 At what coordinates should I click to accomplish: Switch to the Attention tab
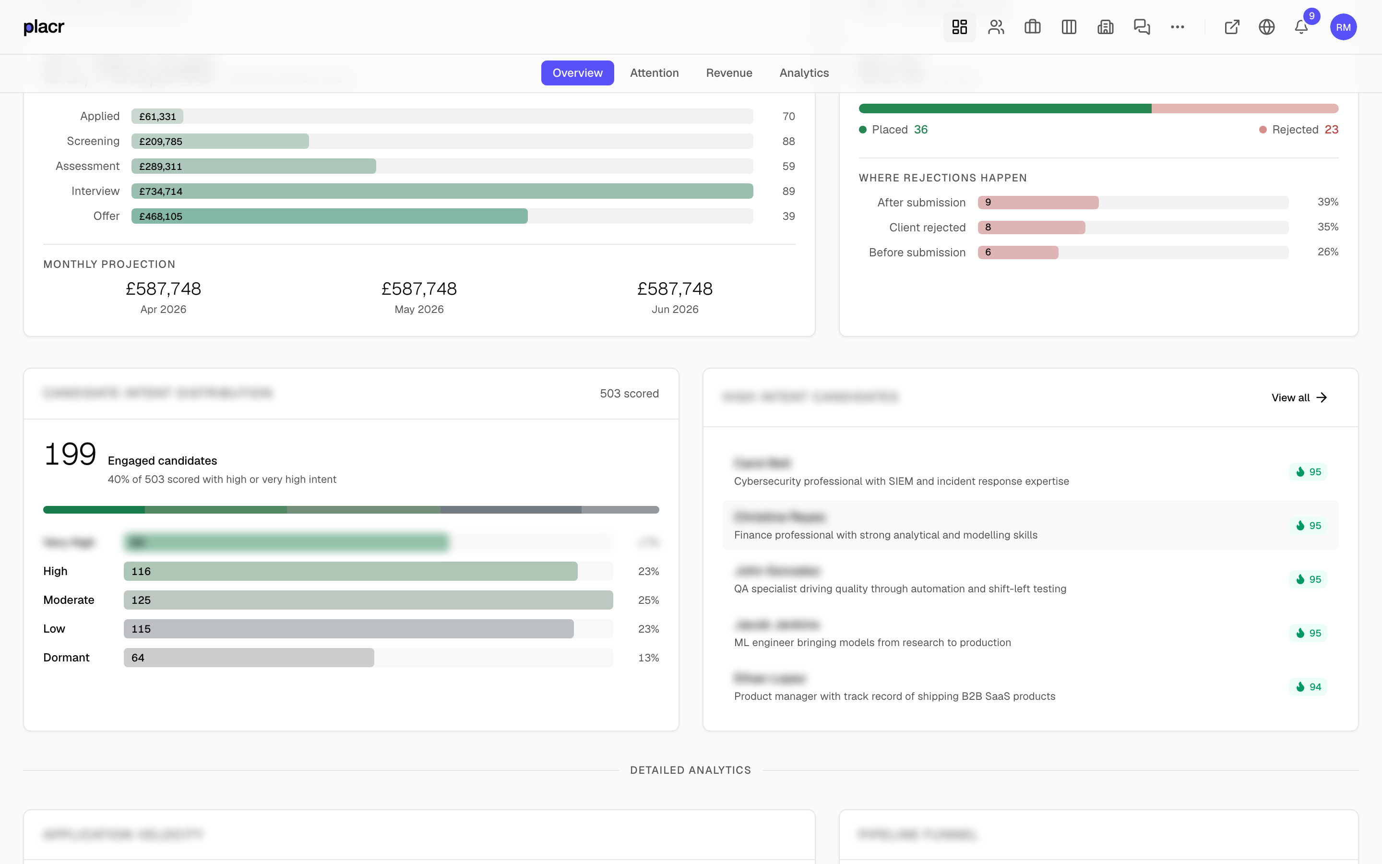655,72
